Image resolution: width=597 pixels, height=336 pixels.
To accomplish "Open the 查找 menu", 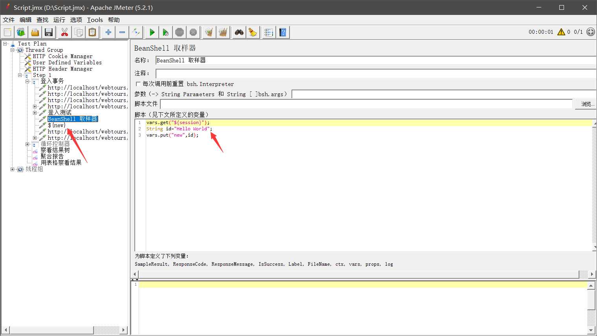I will tap(42, 20).
